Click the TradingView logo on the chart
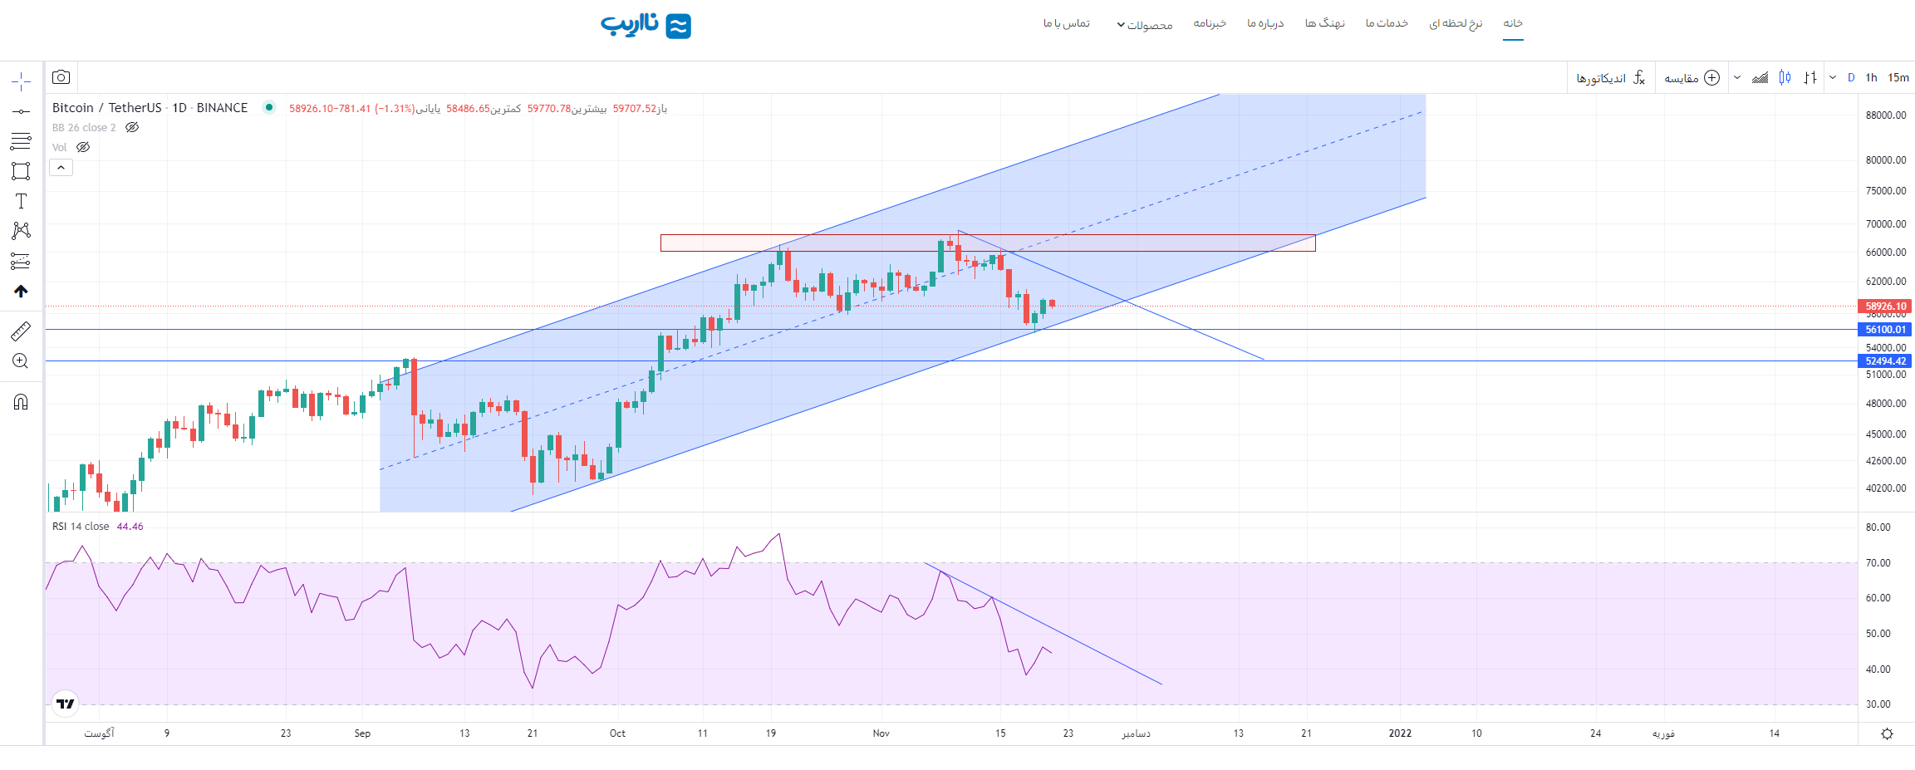1915x770 pixels. 66,704
